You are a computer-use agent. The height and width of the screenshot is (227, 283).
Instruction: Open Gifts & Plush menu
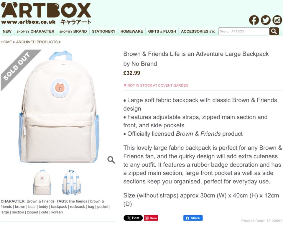[x=162, y=32]
